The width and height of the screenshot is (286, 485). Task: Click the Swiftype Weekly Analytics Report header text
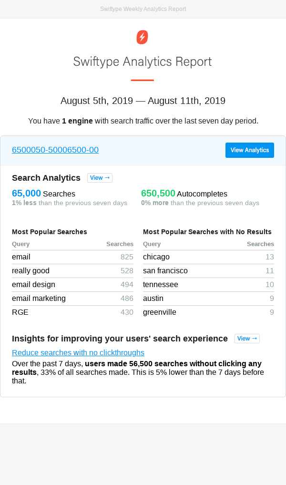point(143,9)
